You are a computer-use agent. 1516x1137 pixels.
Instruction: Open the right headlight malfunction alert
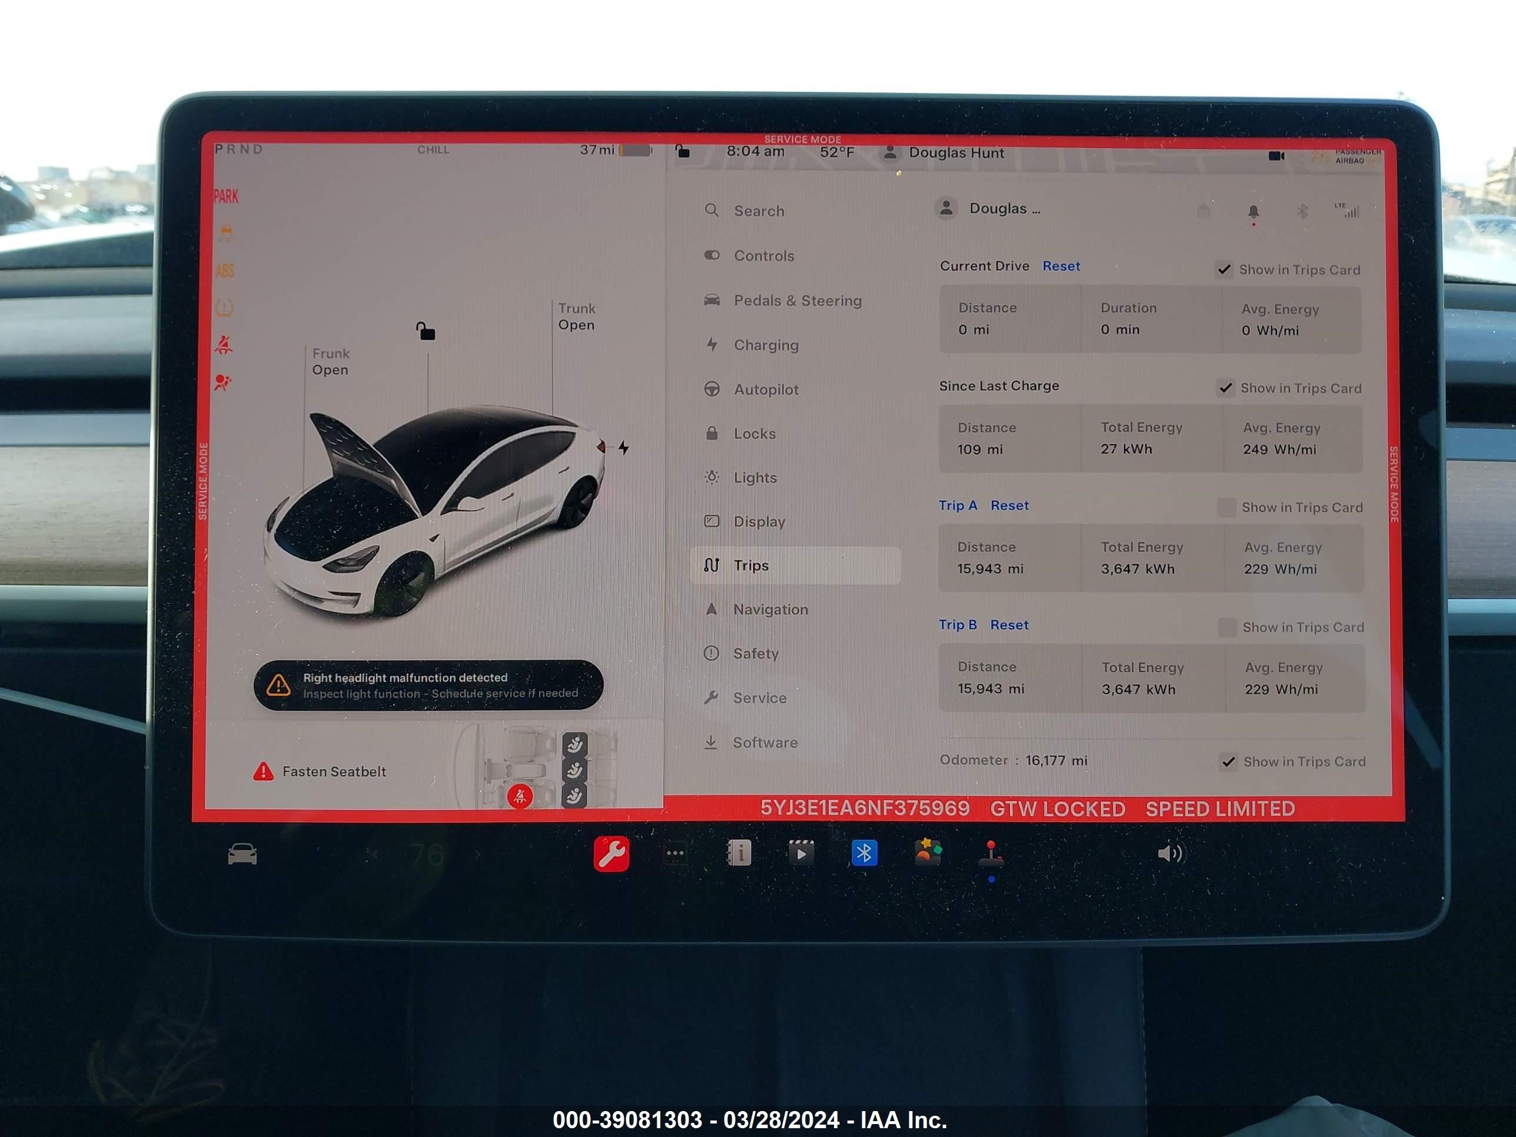(x=428, y=686)
